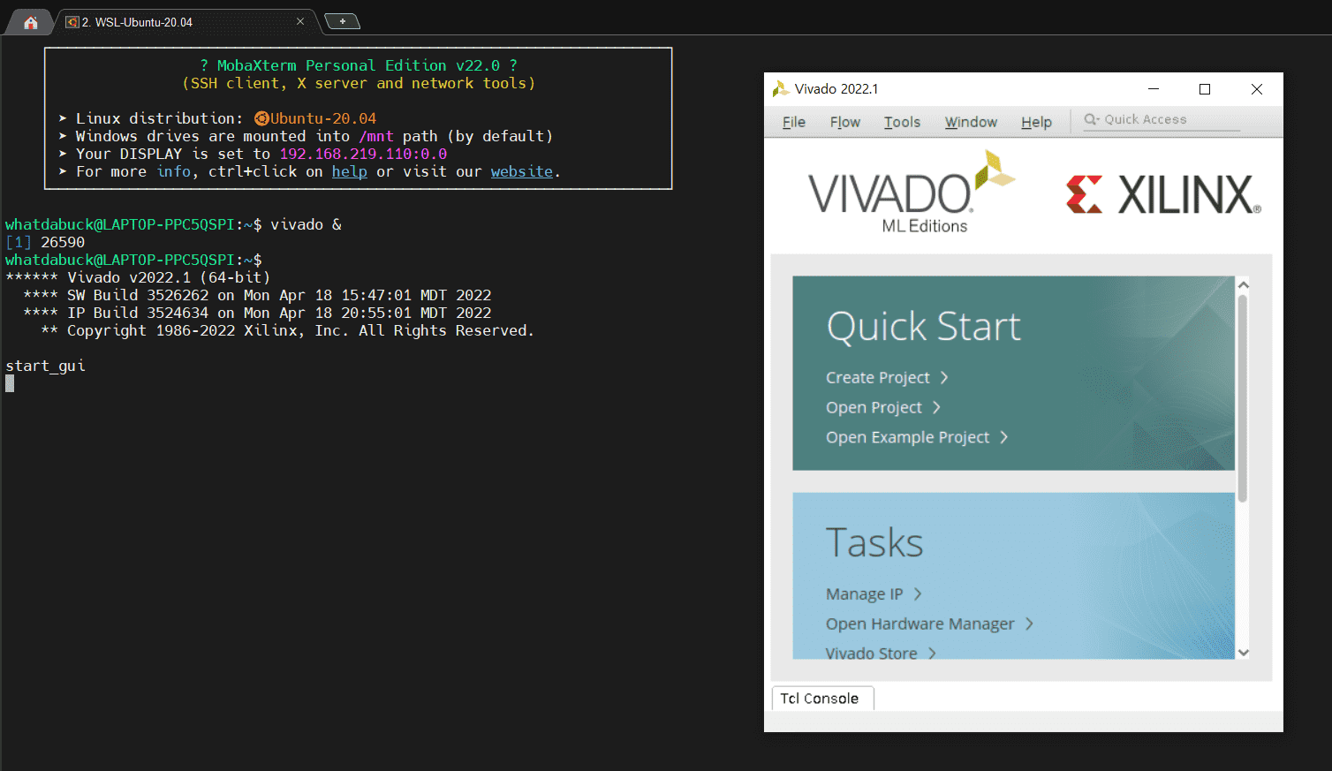Click the vertical scrollbar thumb in Vivado

1243,398
